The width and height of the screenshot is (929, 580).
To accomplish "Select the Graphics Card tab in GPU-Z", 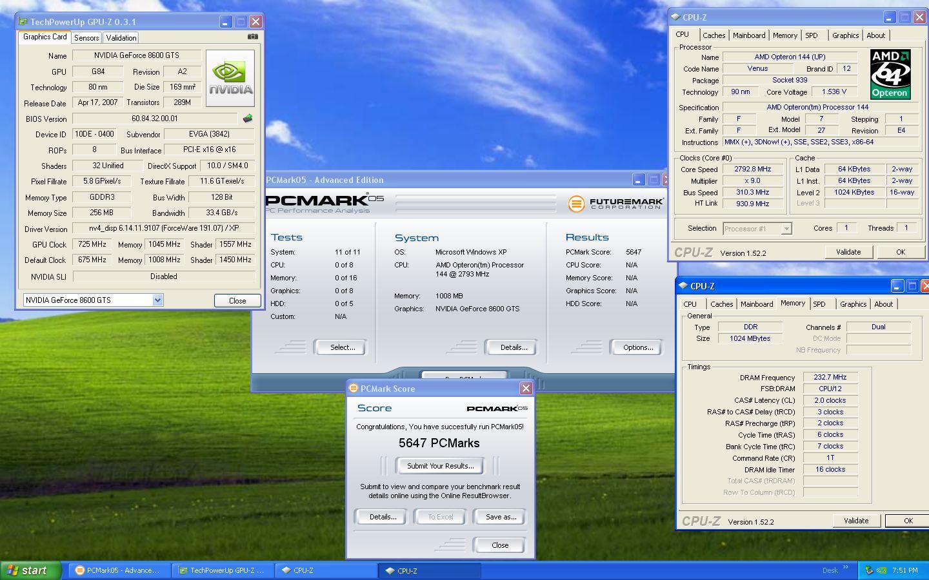I will pos(45,37).
